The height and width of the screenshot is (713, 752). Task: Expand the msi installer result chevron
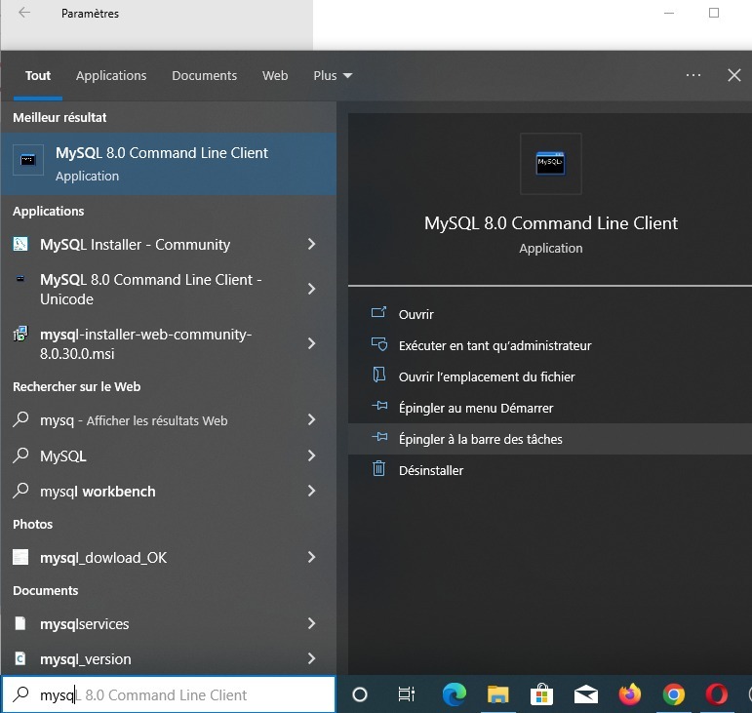tap(312, 343)
